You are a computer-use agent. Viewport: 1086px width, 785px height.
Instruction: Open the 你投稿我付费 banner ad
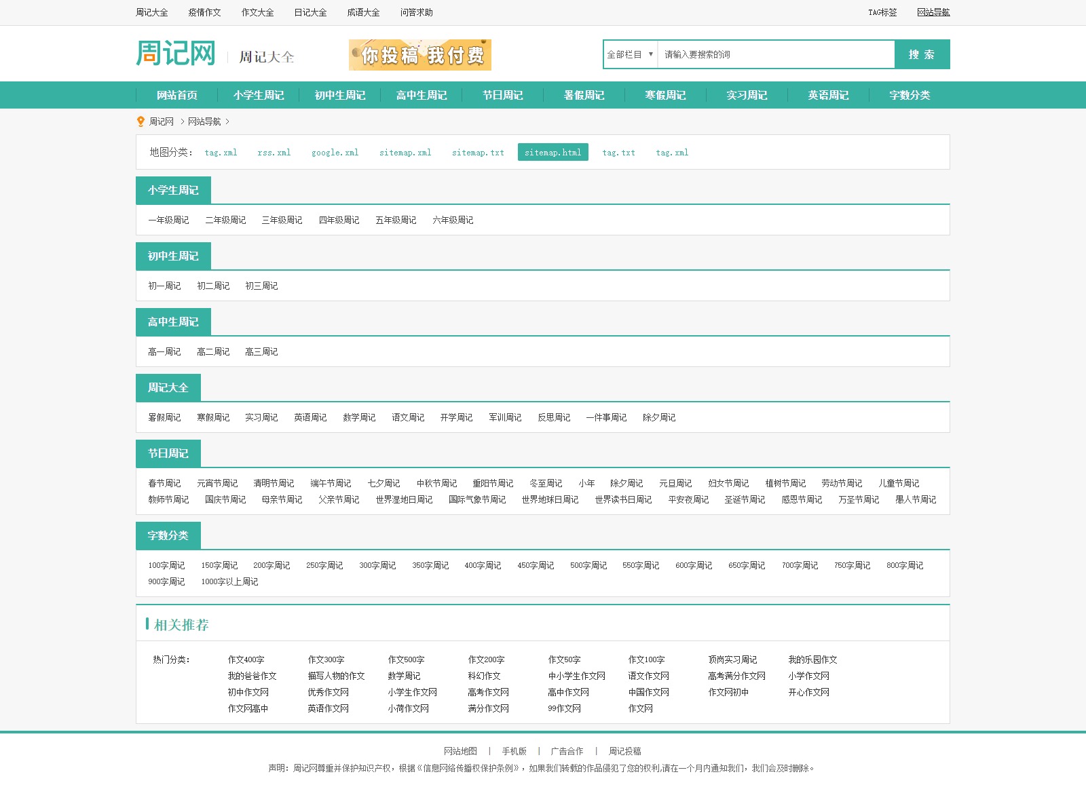click(x=419, y=55)
